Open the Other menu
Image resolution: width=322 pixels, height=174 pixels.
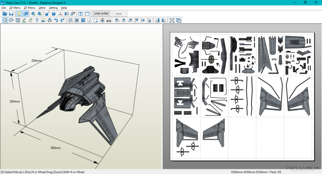42,8
